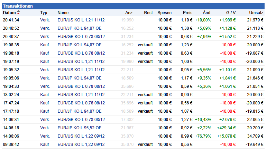Select the change value +9,35%
The height and width of the screenshot is (149, 267).
(204, 78)
